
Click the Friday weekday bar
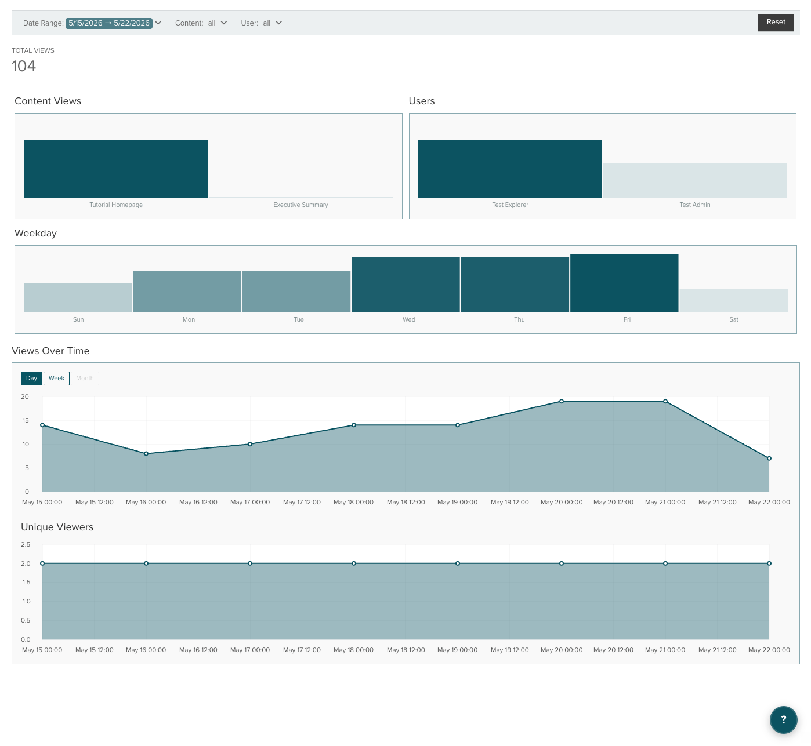[624, 283]
